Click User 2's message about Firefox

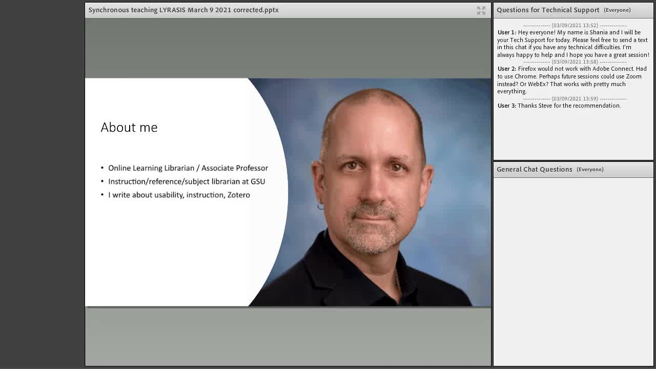pos(572,80)
